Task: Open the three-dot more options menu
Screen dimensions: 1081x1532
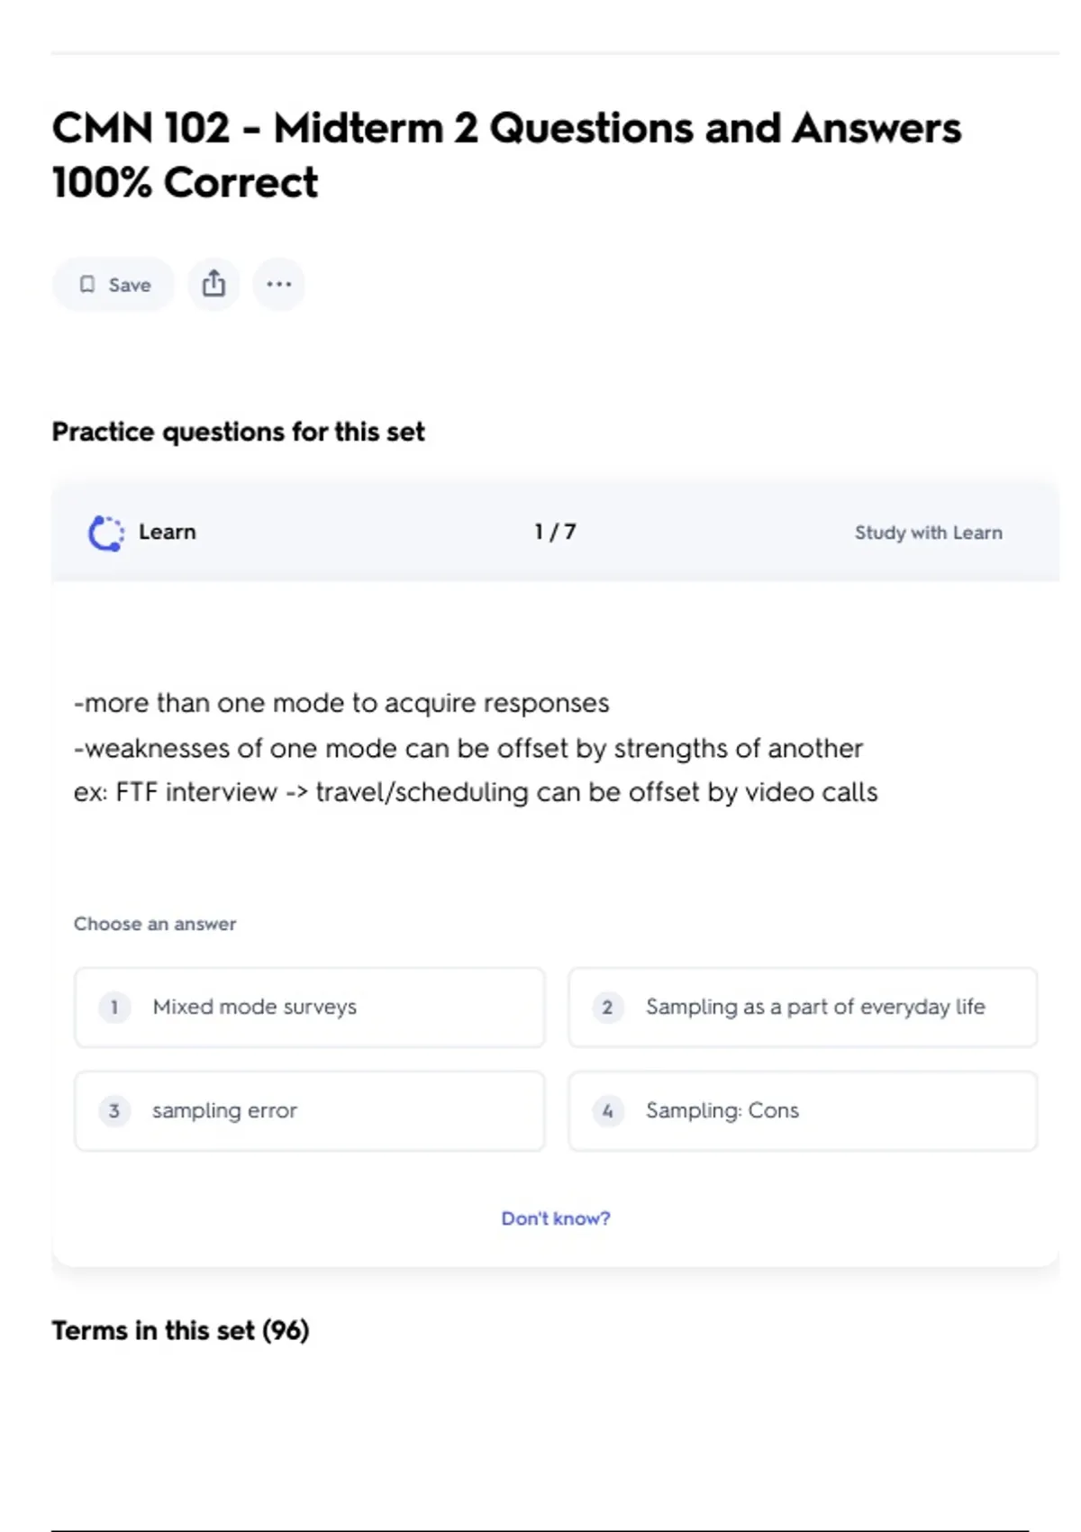Action: coord(279,284)
